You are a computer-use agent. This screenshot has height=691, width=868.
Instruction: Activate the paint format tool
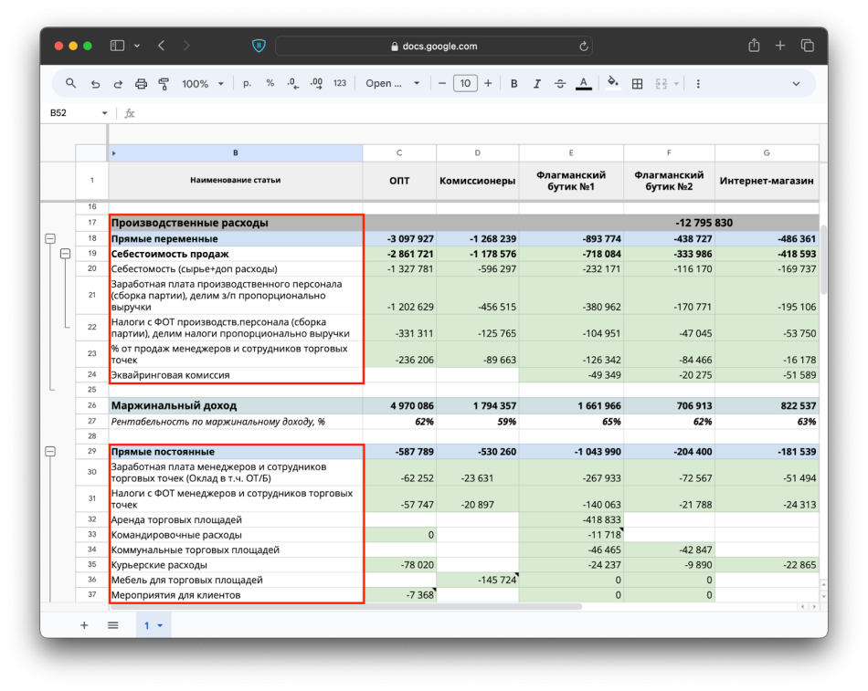(x=164, y=83)
